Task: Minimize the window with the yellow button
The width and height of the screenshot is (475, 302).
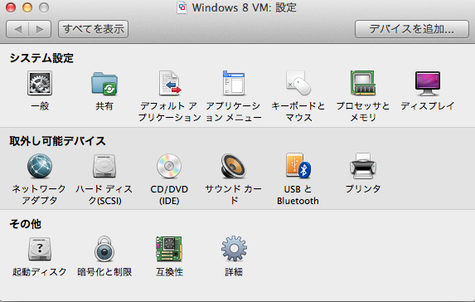Action: (x=27, y=7)
